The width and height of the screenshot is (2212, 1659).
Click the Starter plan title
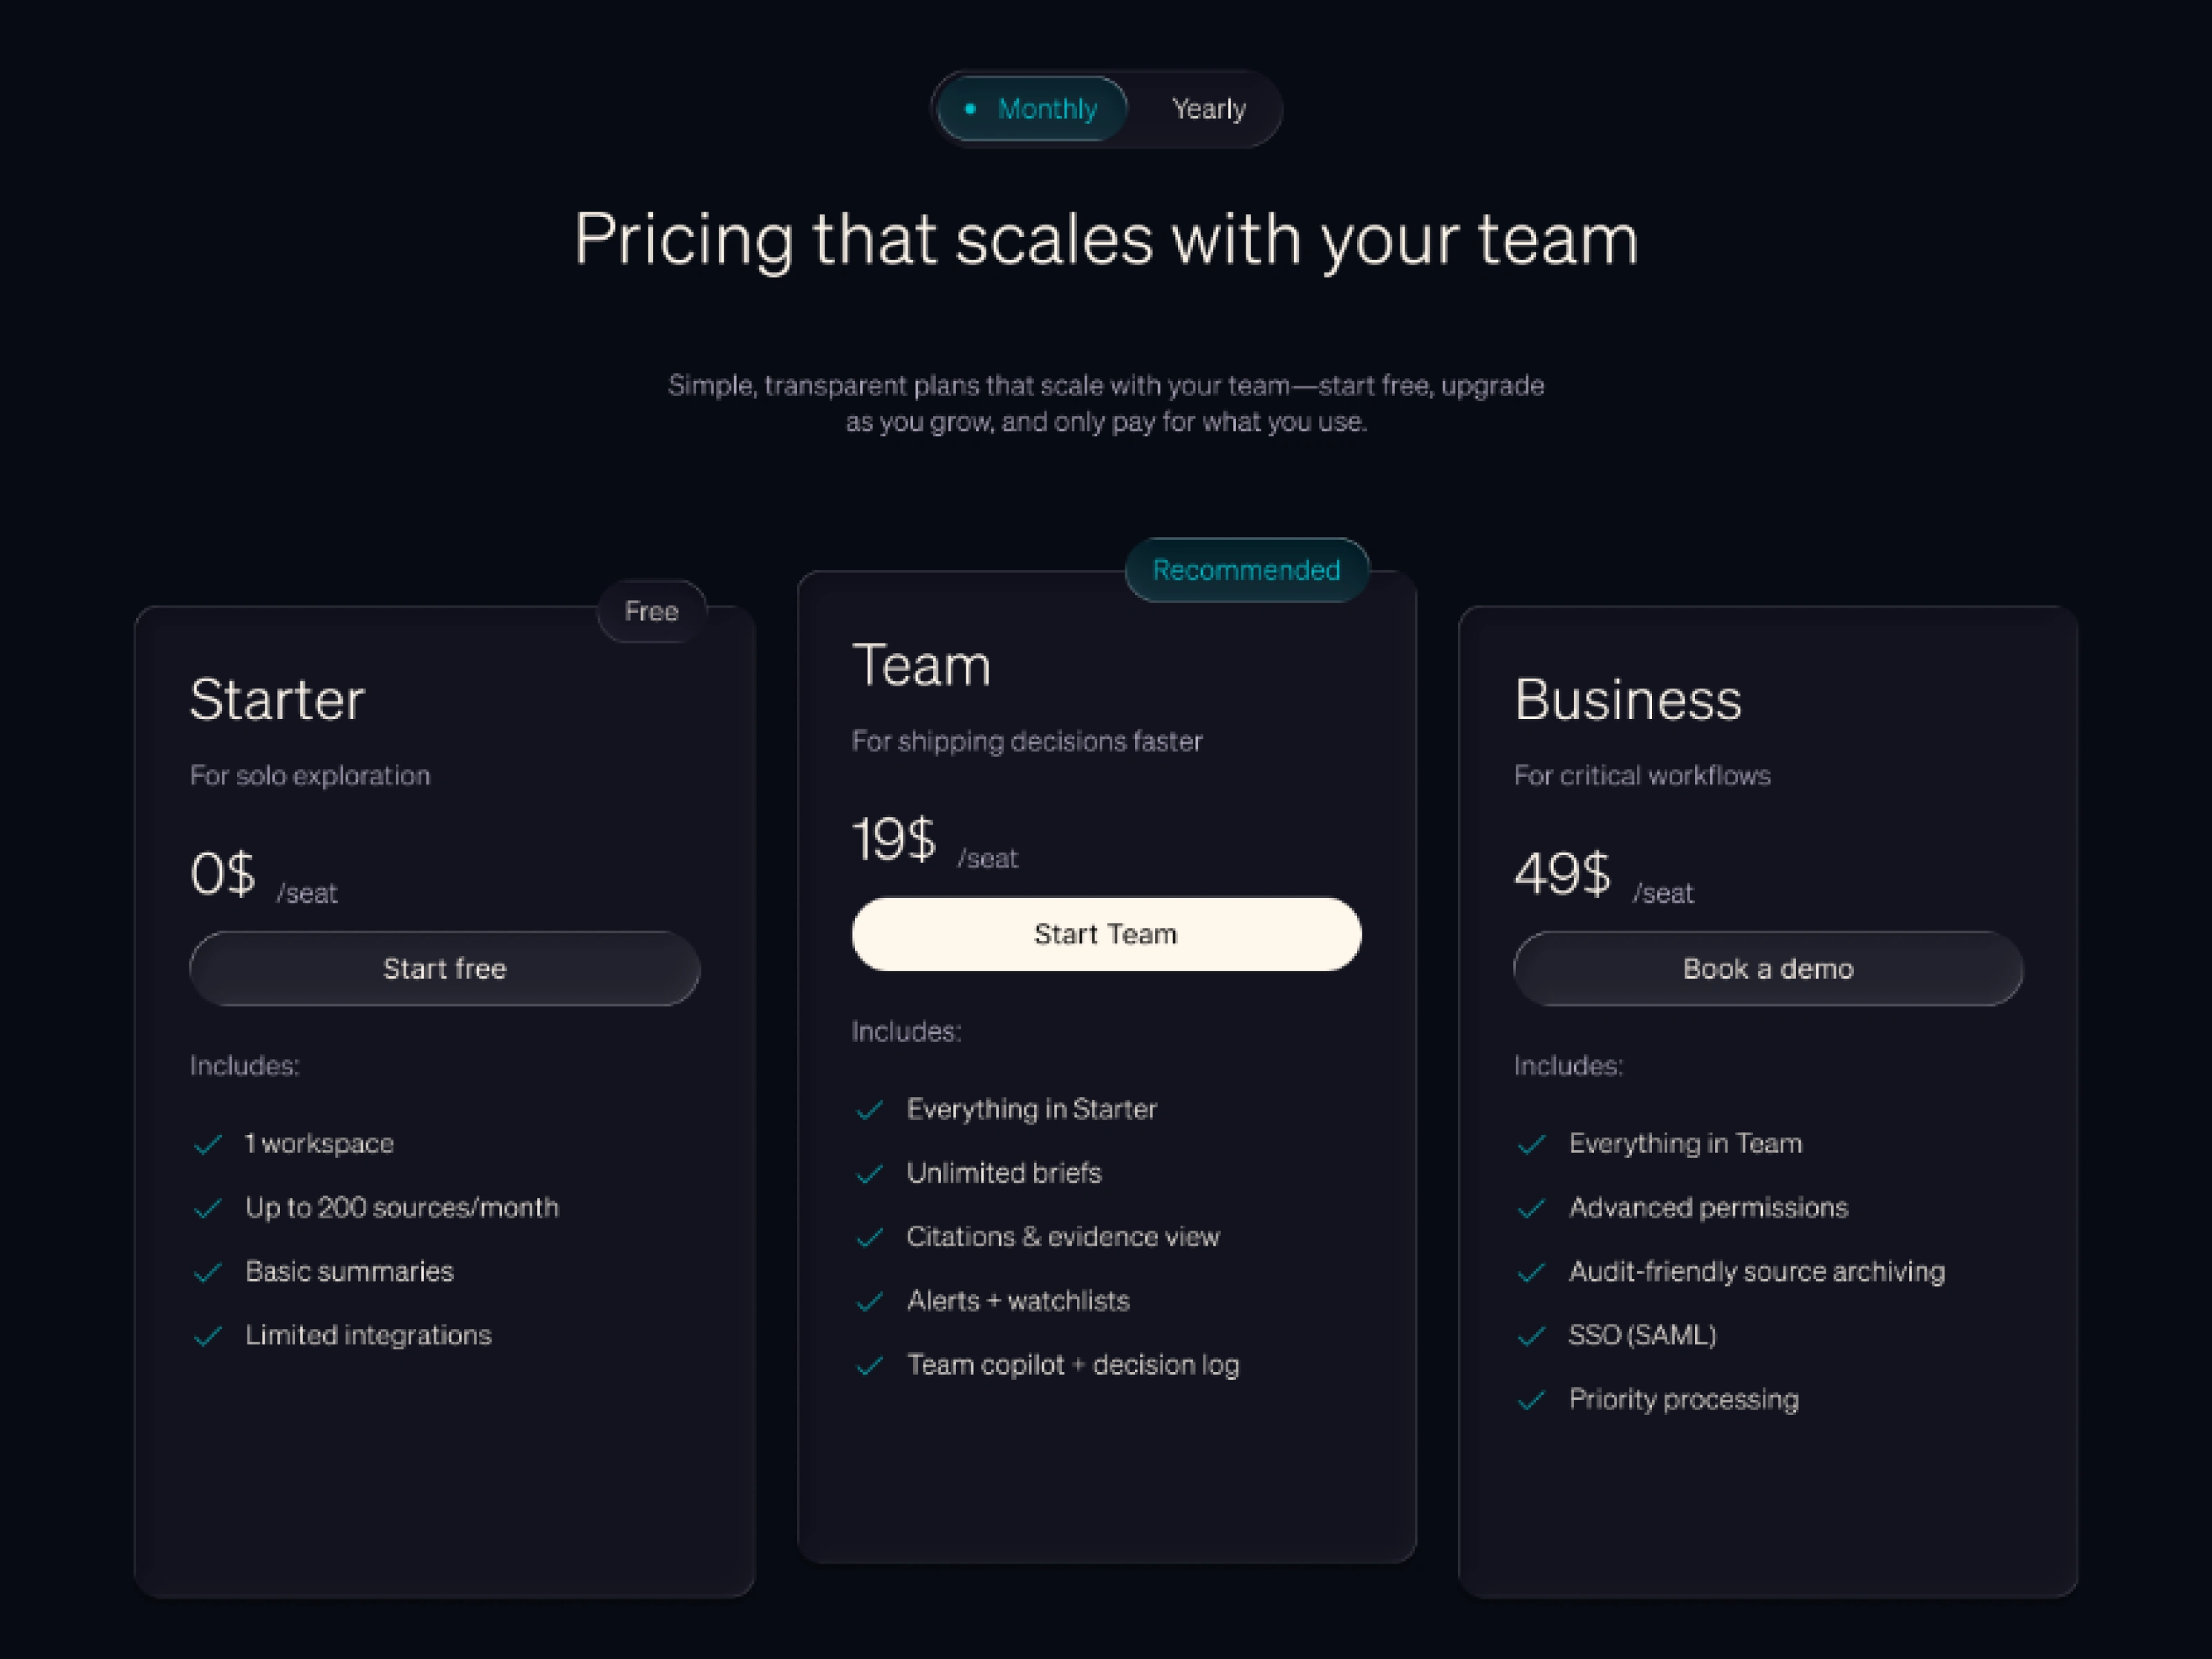(277, 699)
